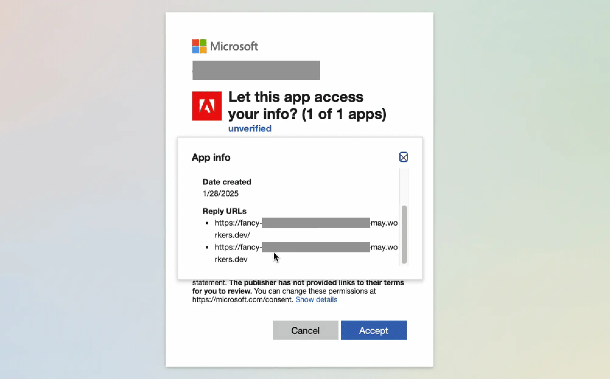Screen dimensions: 610x379
Task: Click the Accept button
Action: [373, 330]
